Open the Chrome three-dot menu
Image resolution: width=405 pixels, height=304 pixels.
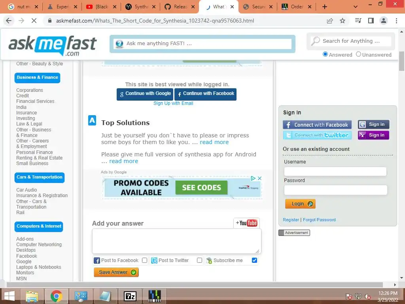click(396, 21)
